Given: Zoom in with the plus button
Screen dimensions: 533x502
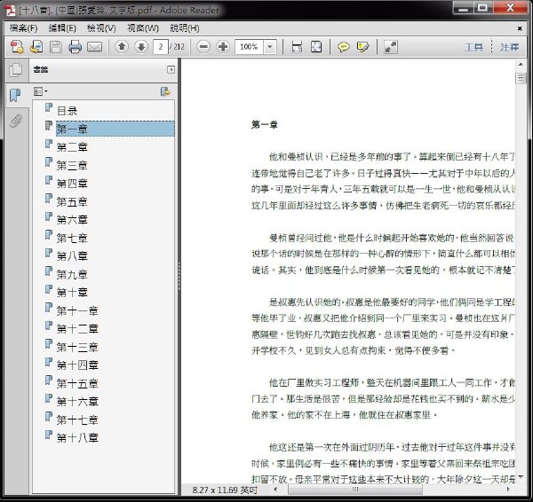Looking at the screenshot, I should [x=223, y=46].
